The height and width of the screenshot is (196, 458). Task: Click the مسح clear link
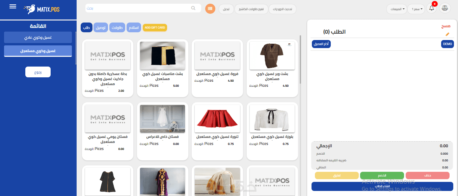446,26
